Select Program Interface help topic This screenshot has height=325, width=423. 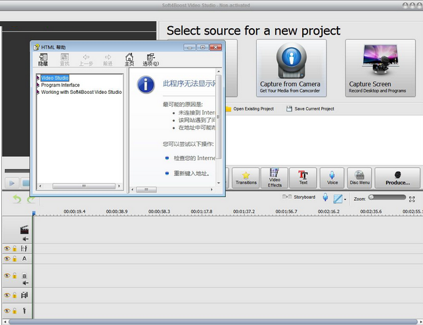60,85
